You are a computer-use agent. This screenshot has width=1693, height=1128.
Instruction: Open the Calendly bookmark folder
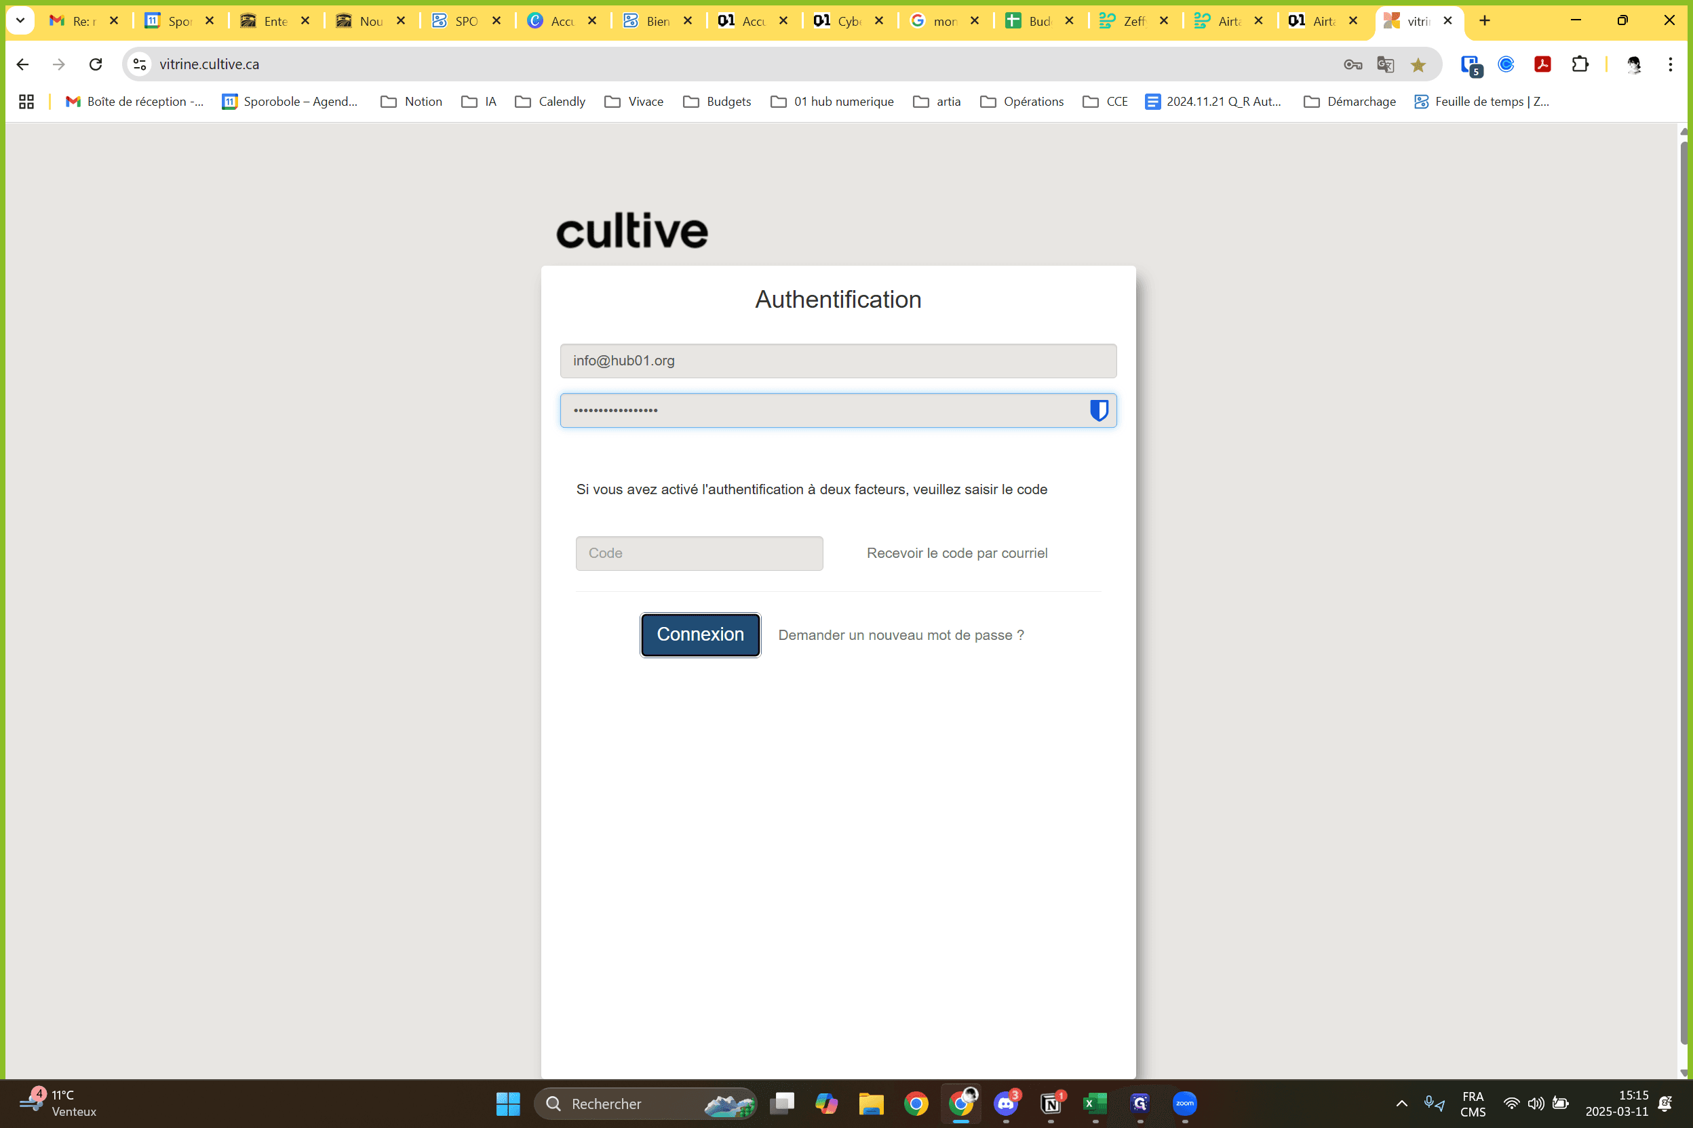tap(550, 102)
